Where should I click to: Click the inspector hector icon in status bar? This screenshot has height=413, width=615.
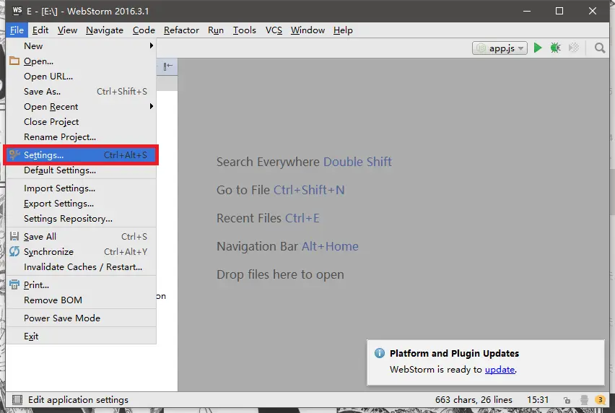(x=584, y=400)
